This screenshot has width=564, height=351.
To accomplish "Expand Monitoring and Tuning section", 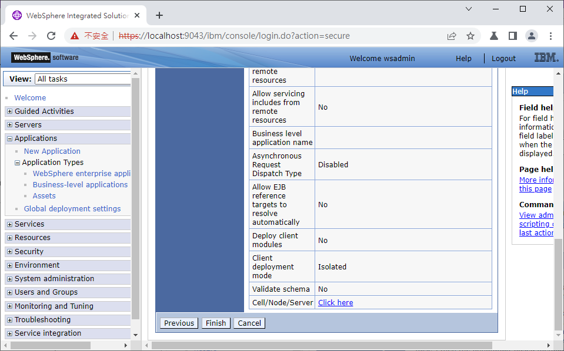I will (10, 306).
